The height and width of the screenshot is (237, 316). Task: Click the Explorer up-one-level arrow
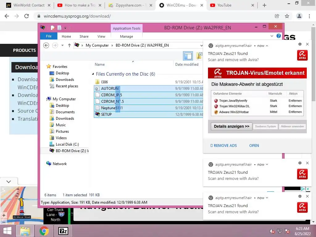(69, 45)
